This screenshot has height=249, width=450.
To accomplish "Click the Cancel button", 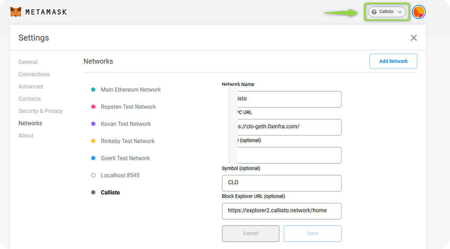I will (250, 234).
